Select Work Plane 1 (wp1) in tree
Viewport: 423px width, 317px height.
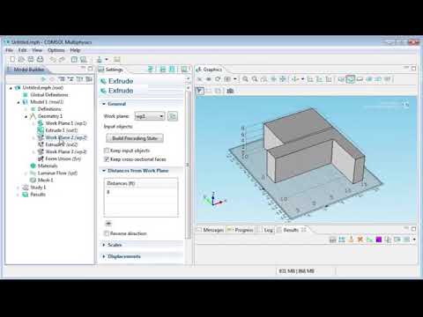[63, 123]
